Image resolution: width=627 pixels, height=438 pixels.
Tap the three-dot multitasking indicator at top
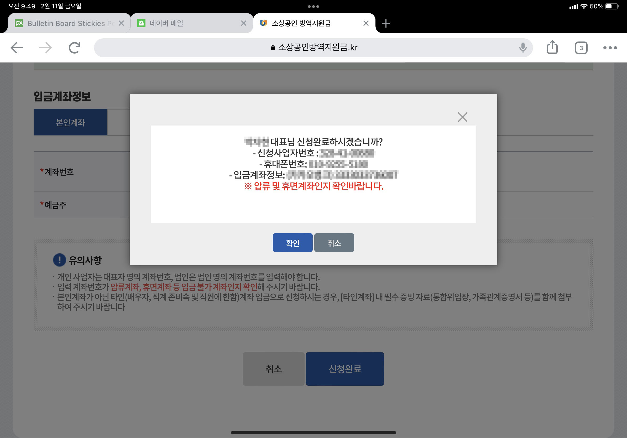click(313, 7)
